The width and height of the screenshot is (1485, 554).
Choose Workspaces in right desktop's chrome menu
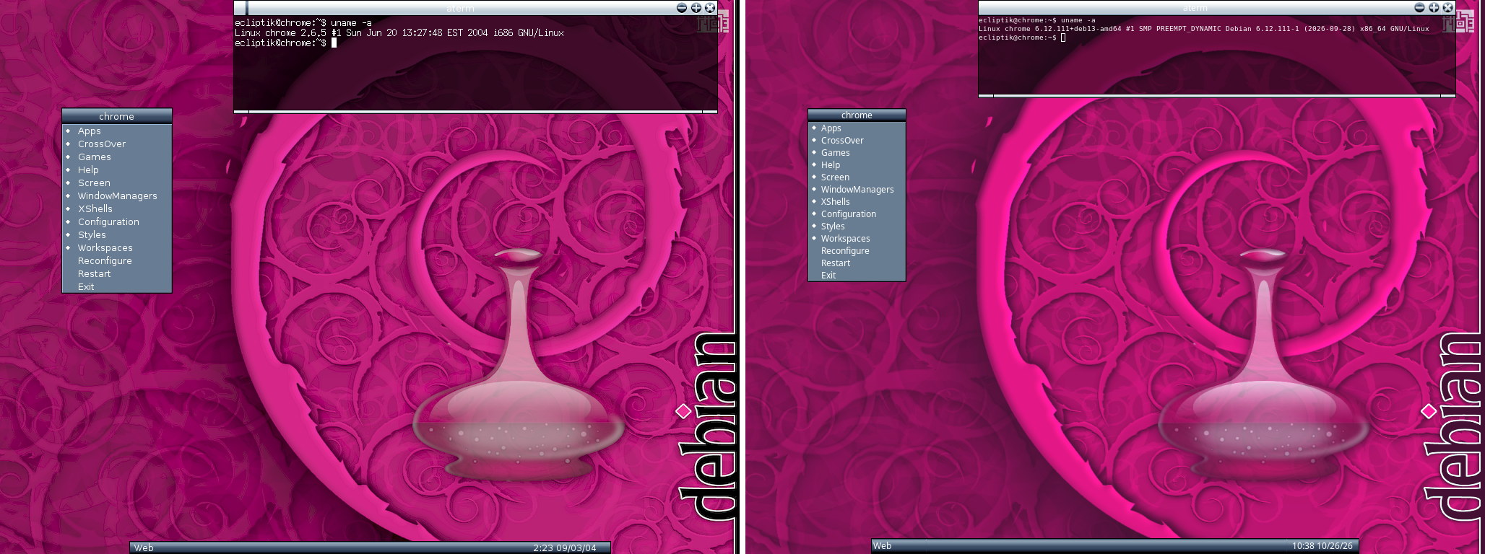857,238
